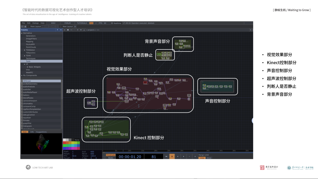Pick the blue color swatch in bottom row
Image resolution: width=318 pixels, height=179 pixels.
point(64,148)
